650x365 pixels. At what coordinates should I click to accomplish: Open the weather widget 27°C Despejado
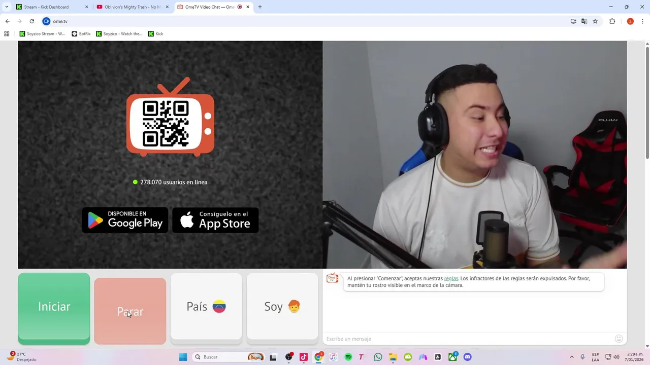[x=21, y=356]
